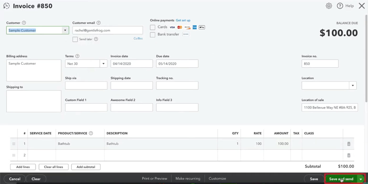This screenshot has width=368, height=184.
Task: Click the Add subtotal button
Action: 86,167
